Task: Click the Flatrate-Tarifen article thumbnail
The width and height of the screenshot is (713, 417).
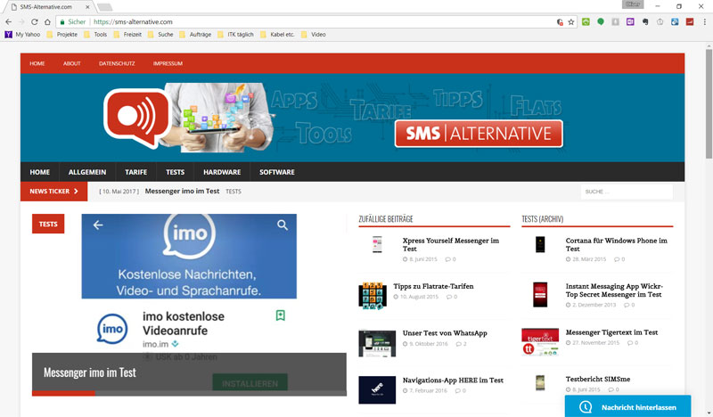Action: [373, 296]
